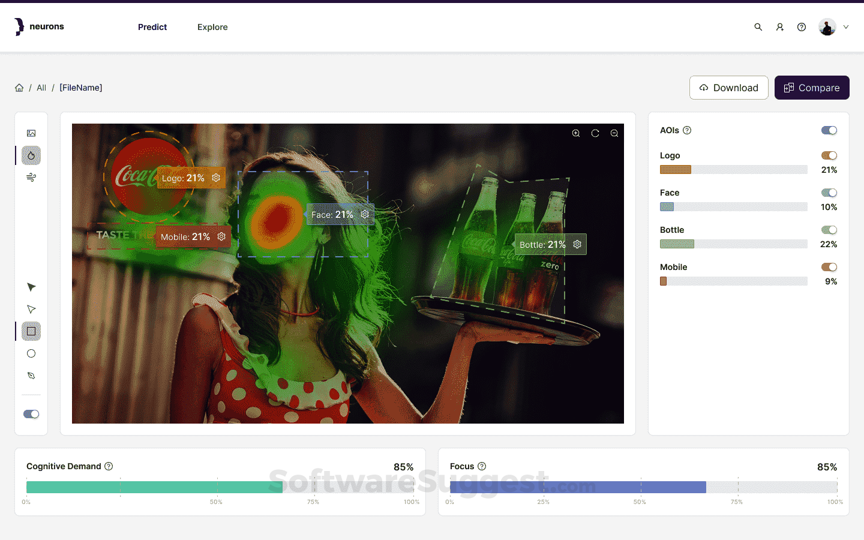Screen dimensions: 864x540
Task: Choose the filled arrow selection tool
Action: click(31, 287)
